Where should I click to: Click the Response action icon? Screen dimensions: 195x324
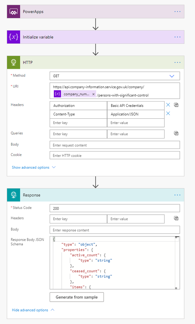[x=14, y=195]
